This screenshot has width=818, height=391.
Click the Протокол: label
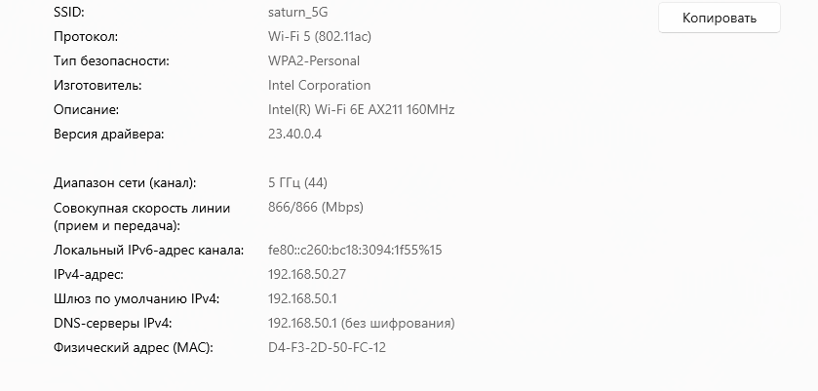pos(86,36)
